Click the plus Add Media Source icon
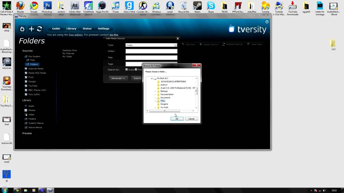344x193 pixels. coord(31,29)
